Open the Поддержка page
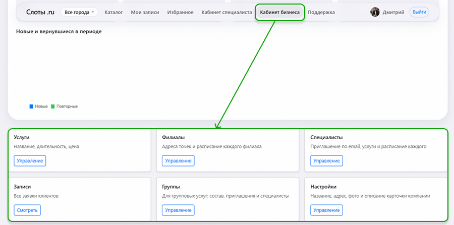 321,12
